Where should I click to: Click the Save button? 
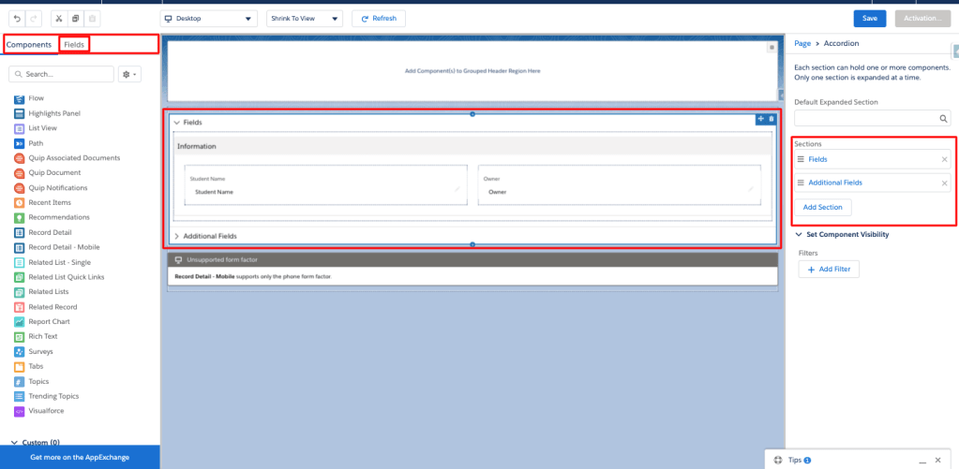pyautogui.click(x=869, y=19)
